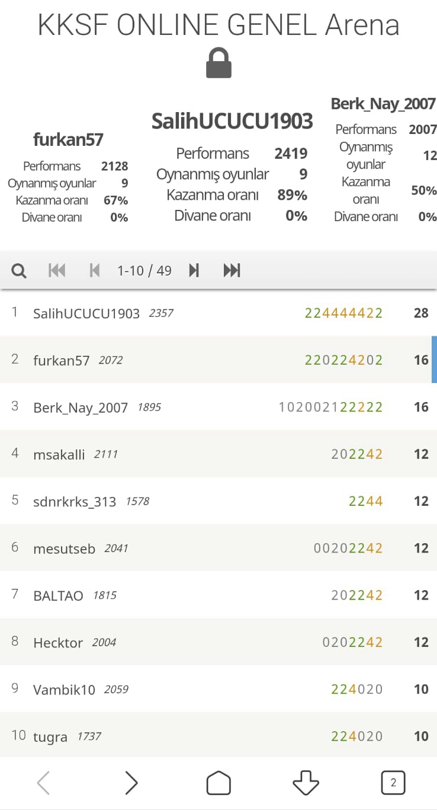The image size is (437, 810).
Task: Open the browser tabs counter
Action: point(393,783)
